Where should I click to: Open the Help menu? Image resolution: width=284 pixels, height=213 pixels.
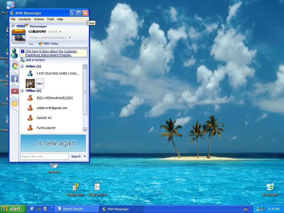60,19
